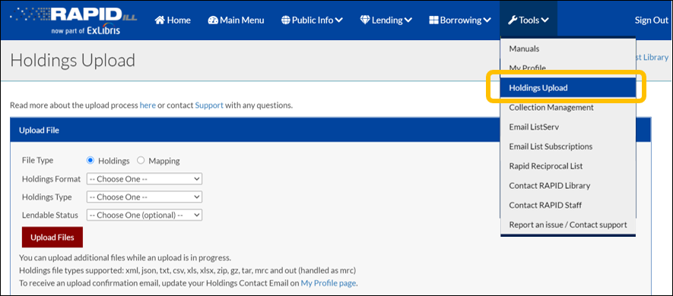Choose Holdings Upload in Tools menu
Screen dimensions: 673x296
[568, 88]
